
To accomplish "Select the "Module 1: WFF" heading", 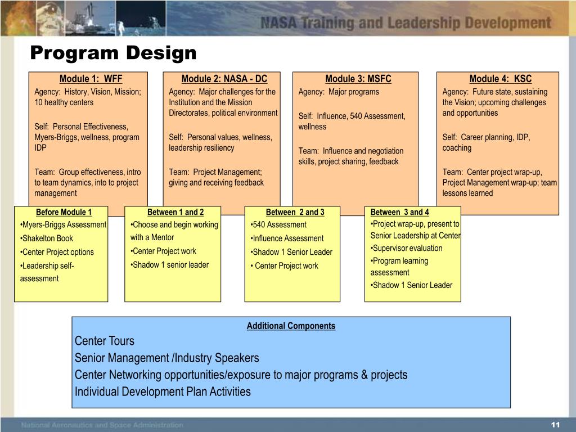I will [x=91, y=79].
